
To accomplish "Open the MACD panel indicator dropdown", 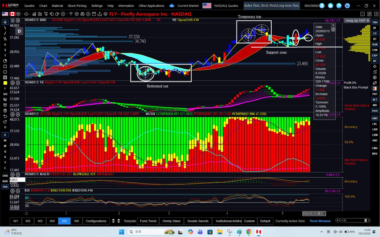I will [13, 174].
